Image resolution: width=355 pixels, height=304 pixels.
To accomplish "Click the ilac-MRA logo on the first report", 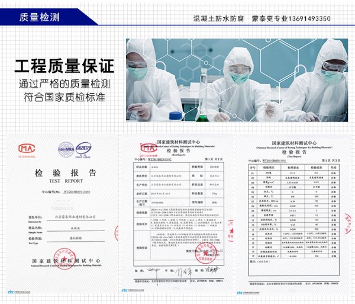I will pyautogui.click(x=66, y=148).
